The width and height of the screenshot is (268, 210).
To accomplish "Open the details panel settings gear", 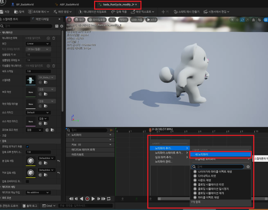I will [62, 26].
